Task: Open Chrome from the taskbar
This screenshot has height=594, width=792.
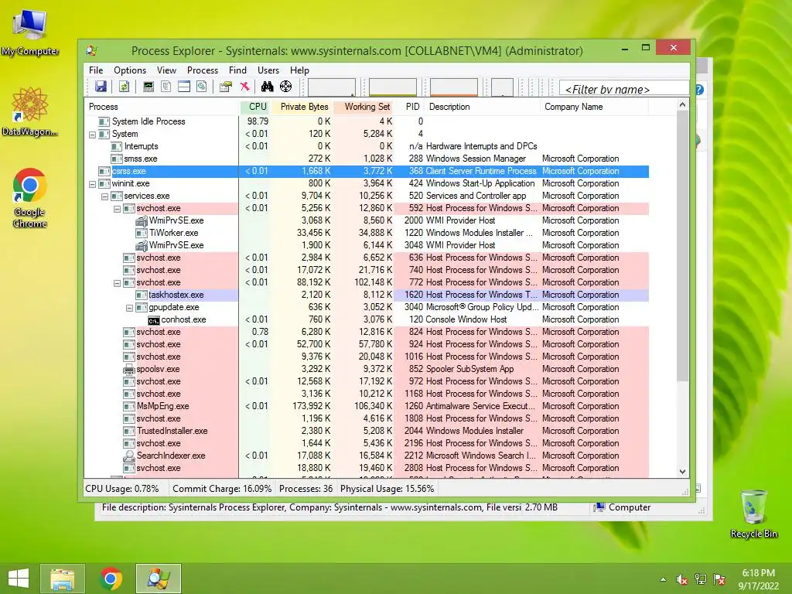Action: 111,579
